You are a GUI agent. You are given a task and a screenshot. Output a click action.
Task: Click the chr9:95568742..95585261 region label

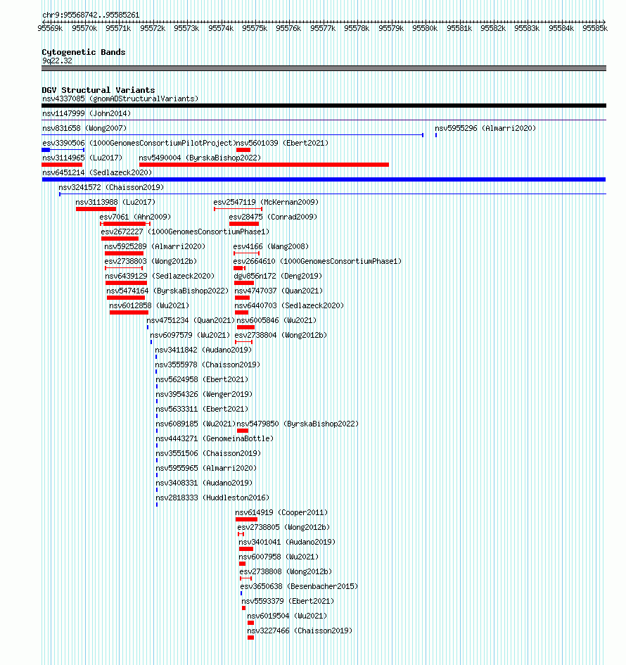pos(91,15)
